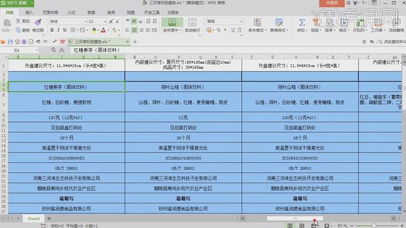Click the orange login button
The image size is (406, 228).
[332, 3]
